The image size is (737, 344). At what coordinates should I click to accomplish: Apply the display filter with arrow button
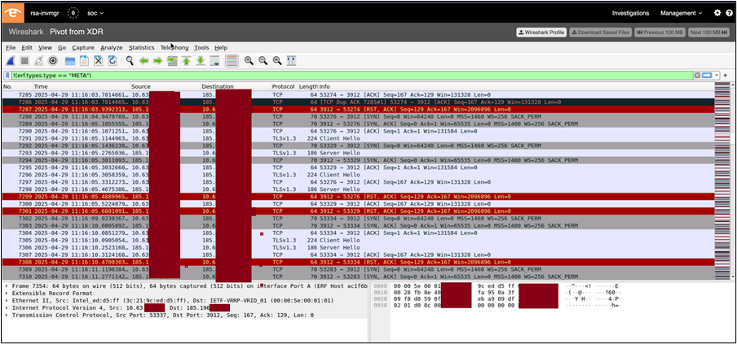click(707, 76)
